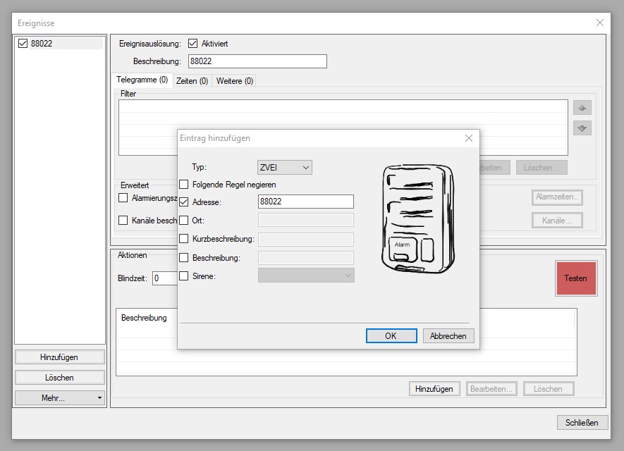Enable the Ort checkbox

click(184, 221)
